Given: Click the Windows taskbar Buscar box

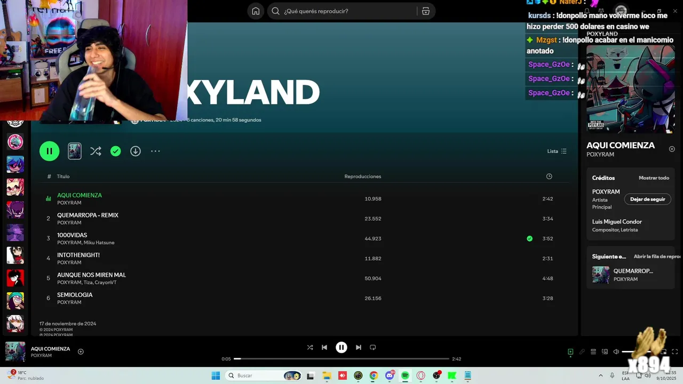Looking at the screenshot, I should coord(264,375).
